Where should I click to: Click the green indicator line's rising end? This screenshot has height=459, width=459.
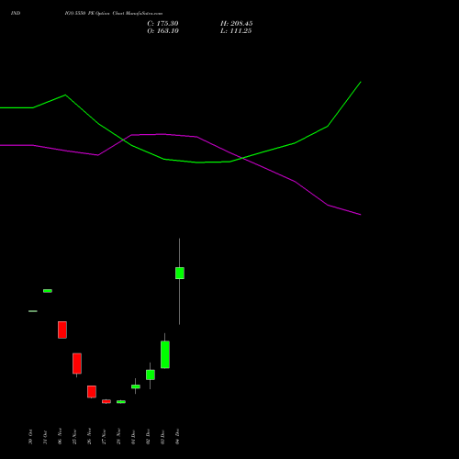click(x=361, y=83)
